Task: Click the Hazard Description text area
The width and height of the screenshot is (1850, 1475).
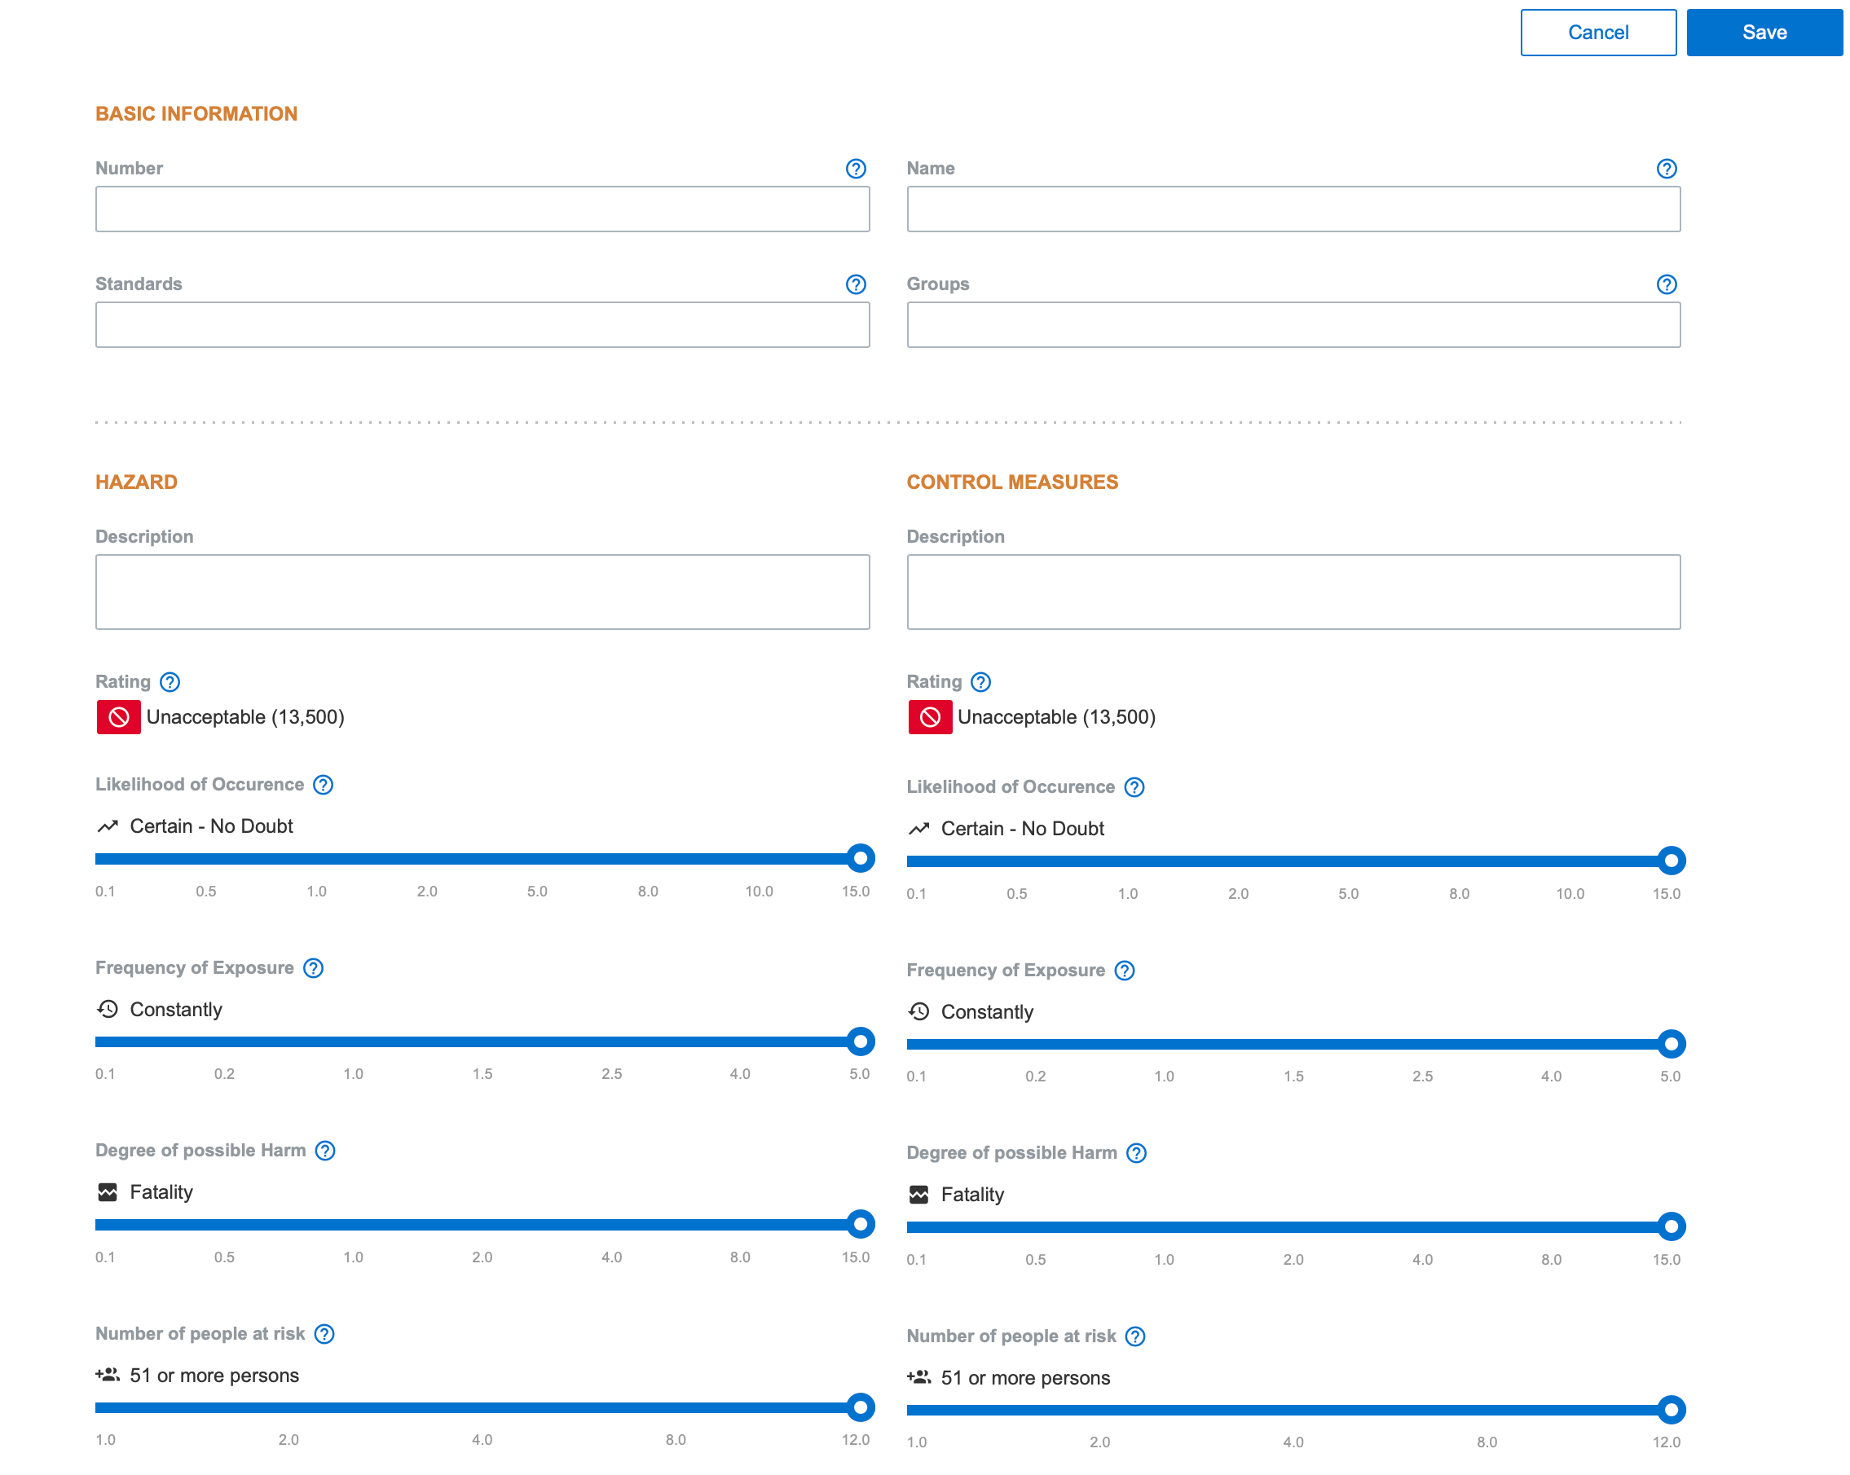Action: click(x=482, y=592)
